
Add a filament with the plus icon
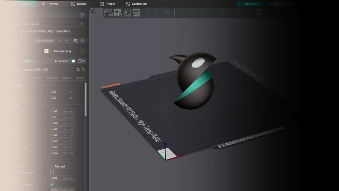point(60,41)
